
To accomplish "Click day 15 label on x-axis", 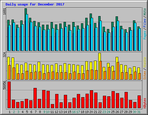I will tap(69, 112).
